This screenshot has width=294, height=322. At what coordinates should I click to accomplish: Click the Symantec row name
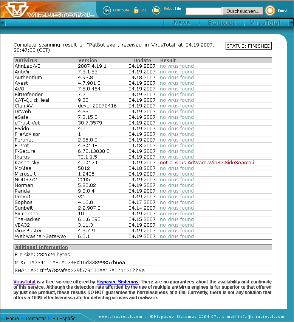tap(26, 213)
